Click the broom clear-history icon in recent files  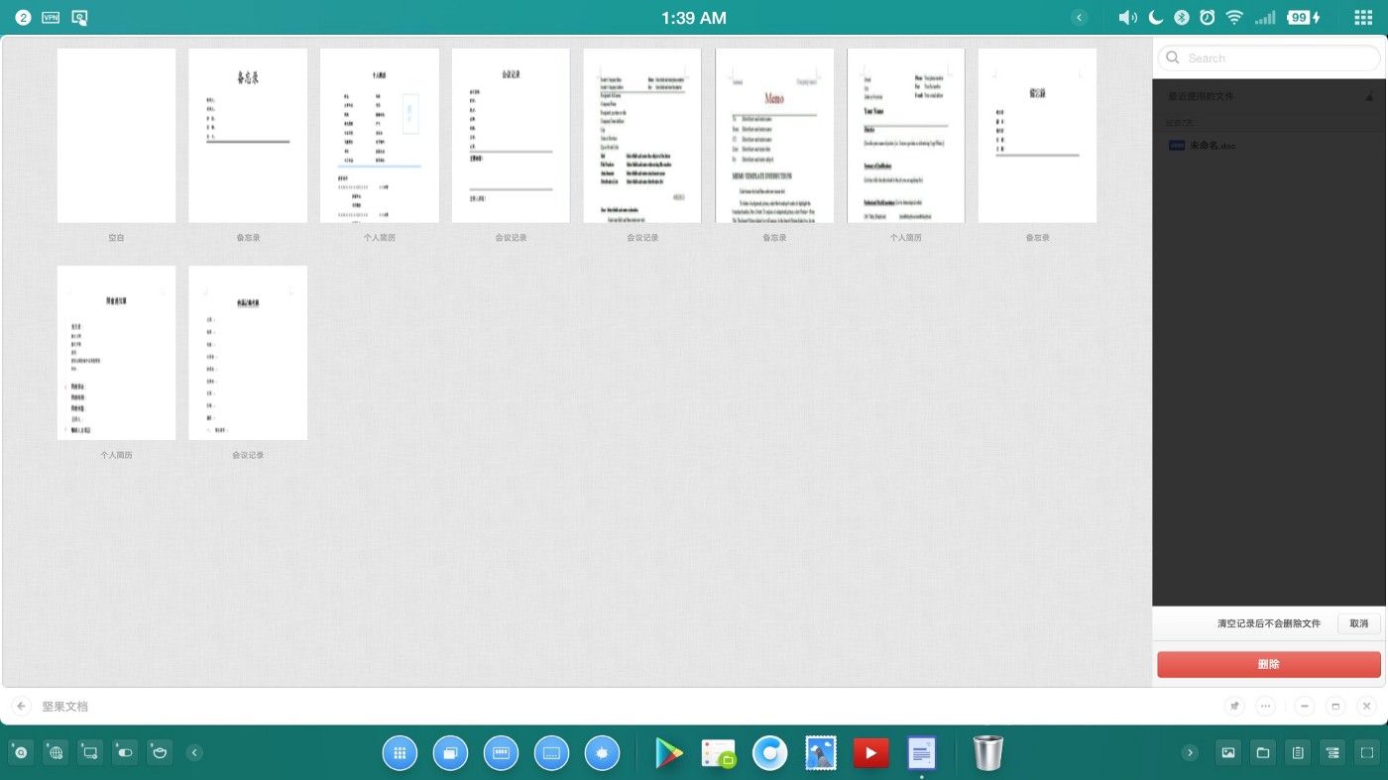1369,96
